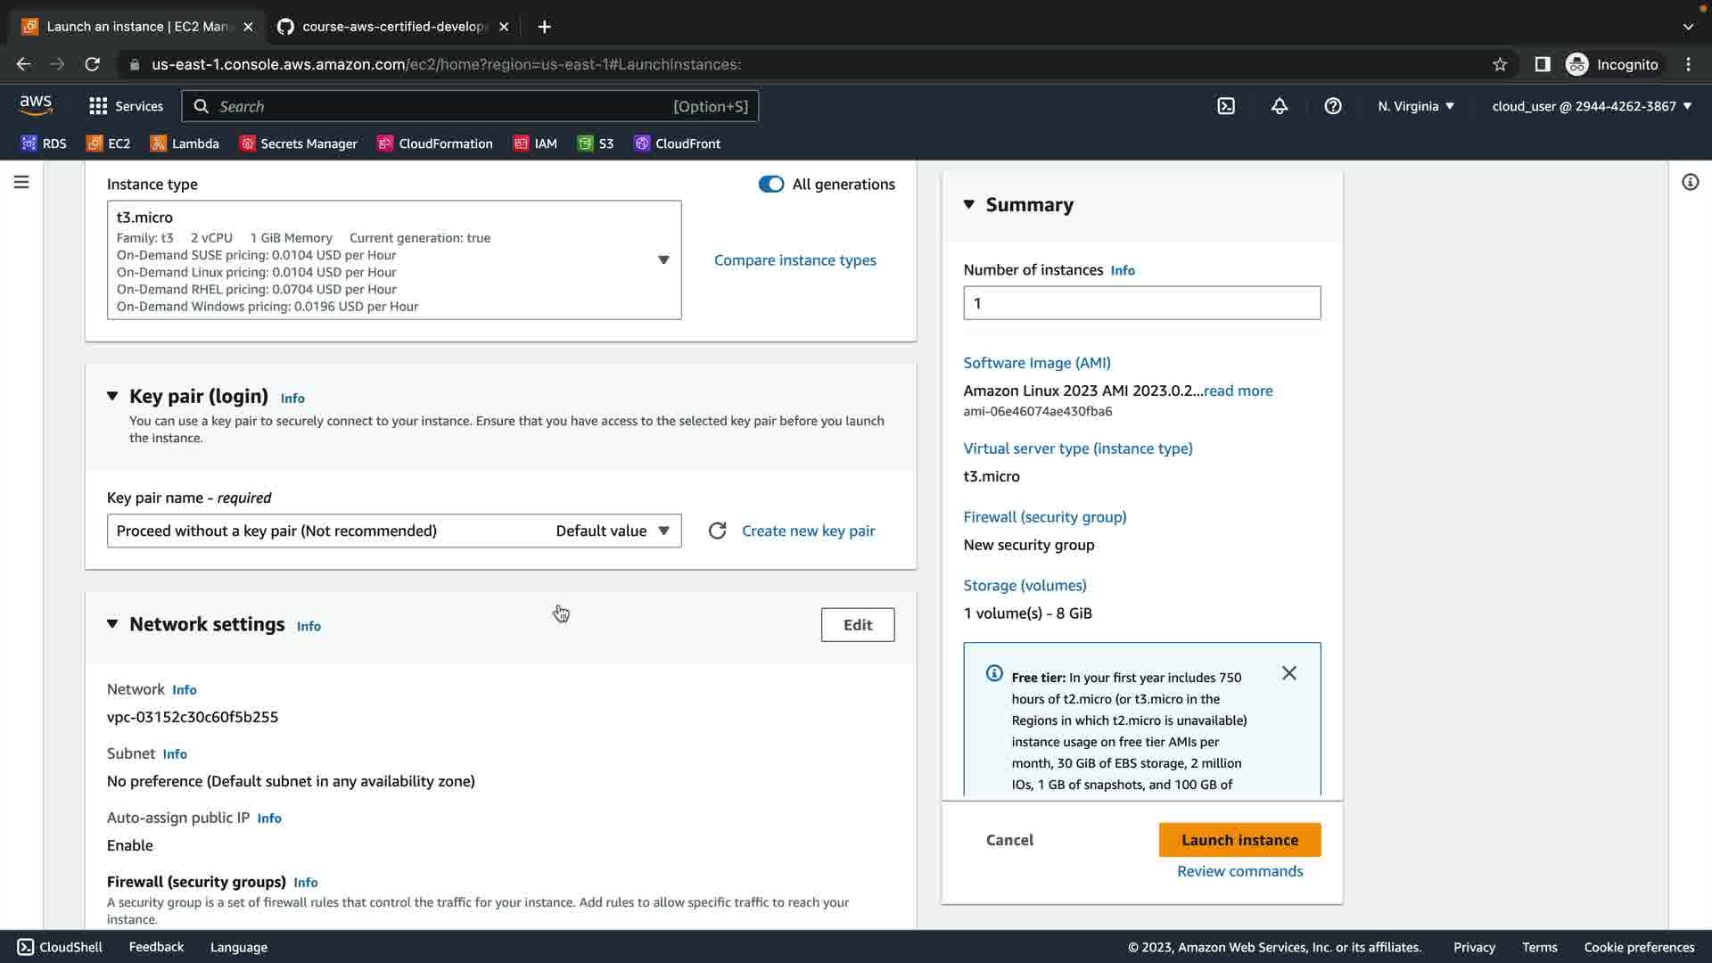Open the info panel icon at right

point(1690,182)
